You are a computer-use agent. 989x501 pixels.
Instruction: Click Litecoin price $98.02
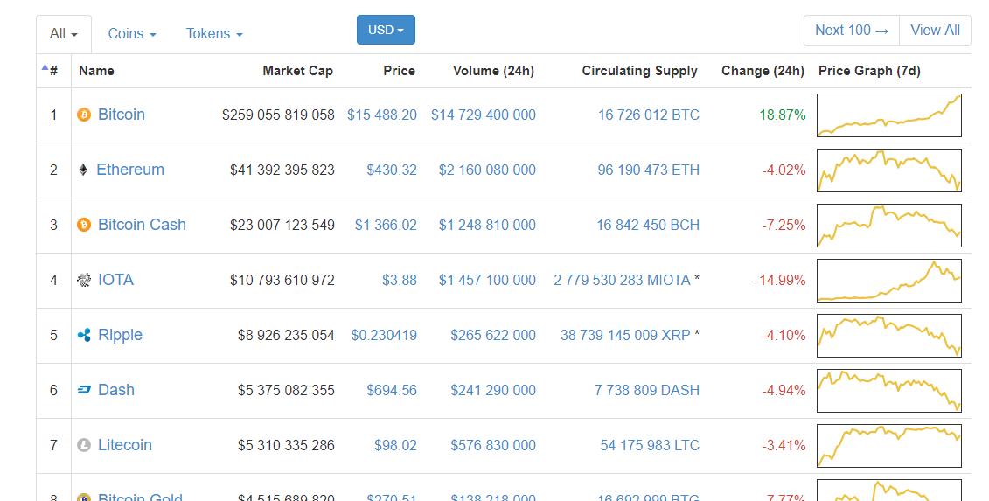[x=395, y=445]
